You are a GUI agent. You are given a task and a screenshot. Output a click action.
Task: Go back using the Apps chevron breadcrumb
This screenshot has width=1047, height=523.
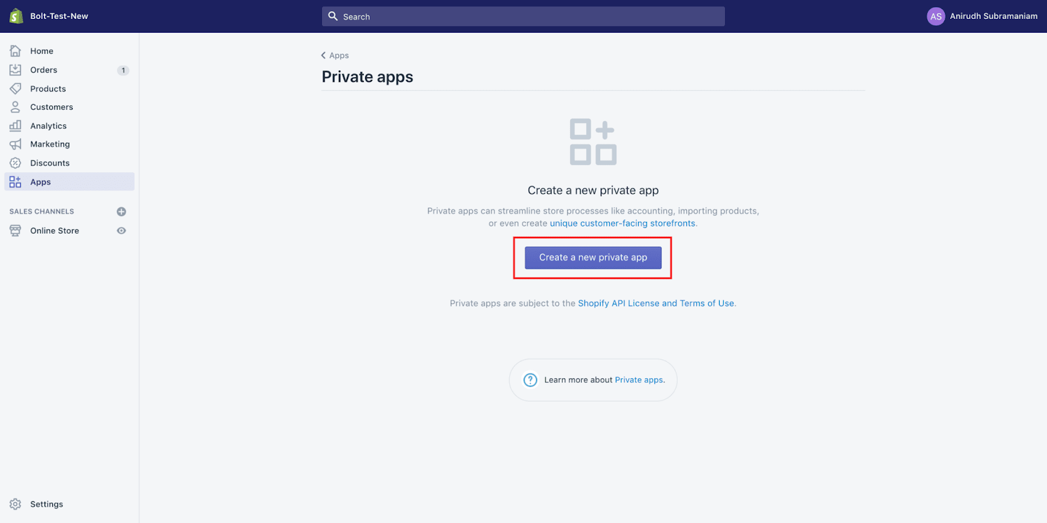[334, 56]
